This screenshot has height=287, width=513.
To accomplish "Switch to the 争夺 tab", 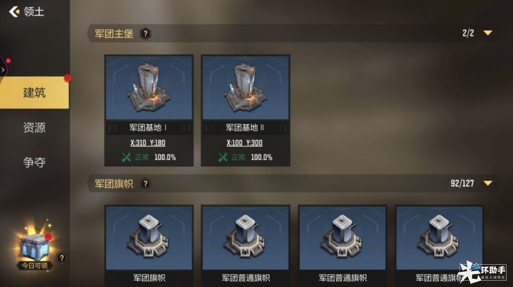I will 34,162.
